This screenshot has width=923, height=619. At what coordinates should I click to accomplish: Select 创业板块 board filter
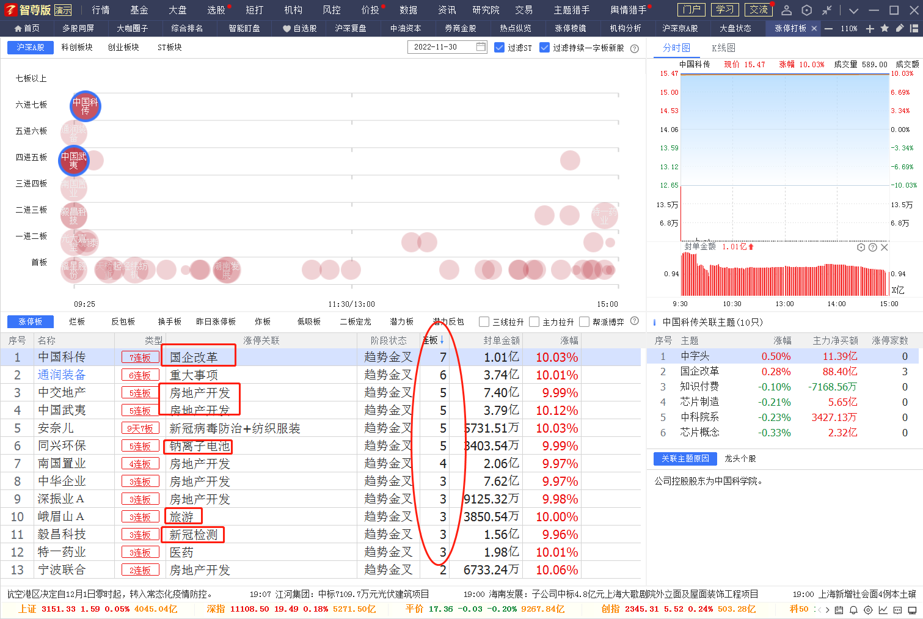pyautogui.click(x=123, y=47)
